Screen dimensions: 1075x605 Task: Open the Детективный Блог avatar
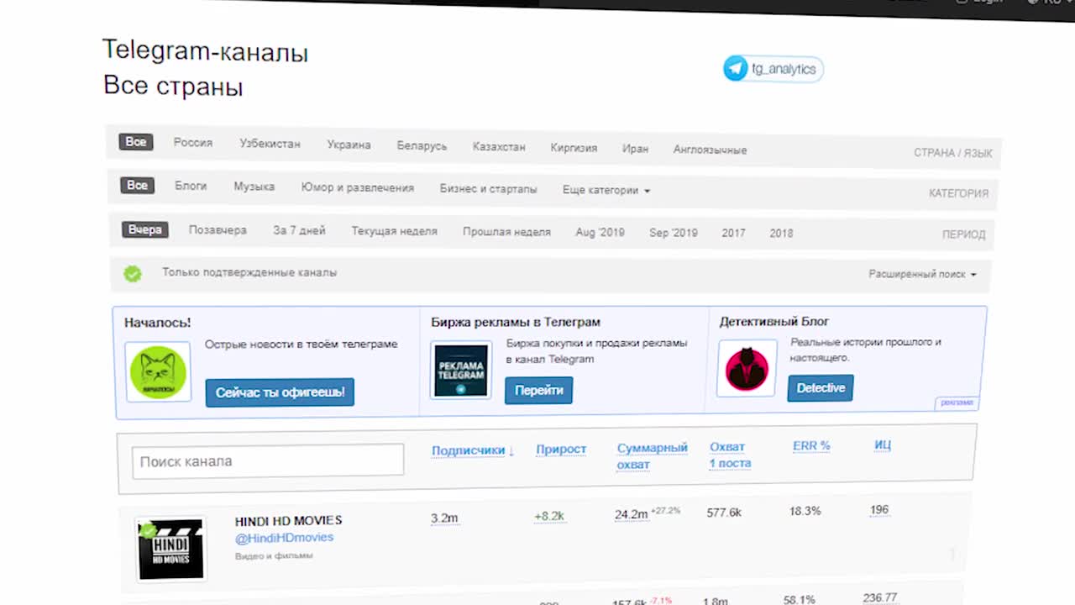coord(747,368)
